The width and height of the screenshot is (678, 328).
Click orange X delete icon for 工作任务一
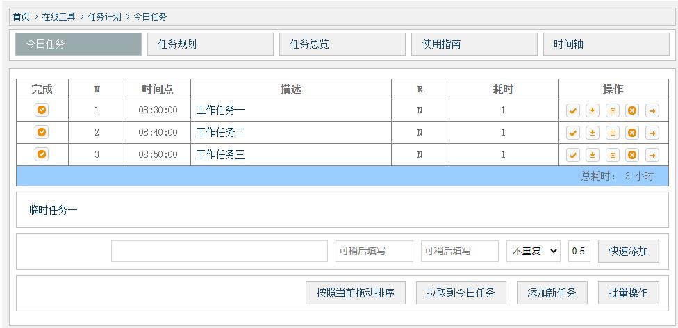point(632,110)
